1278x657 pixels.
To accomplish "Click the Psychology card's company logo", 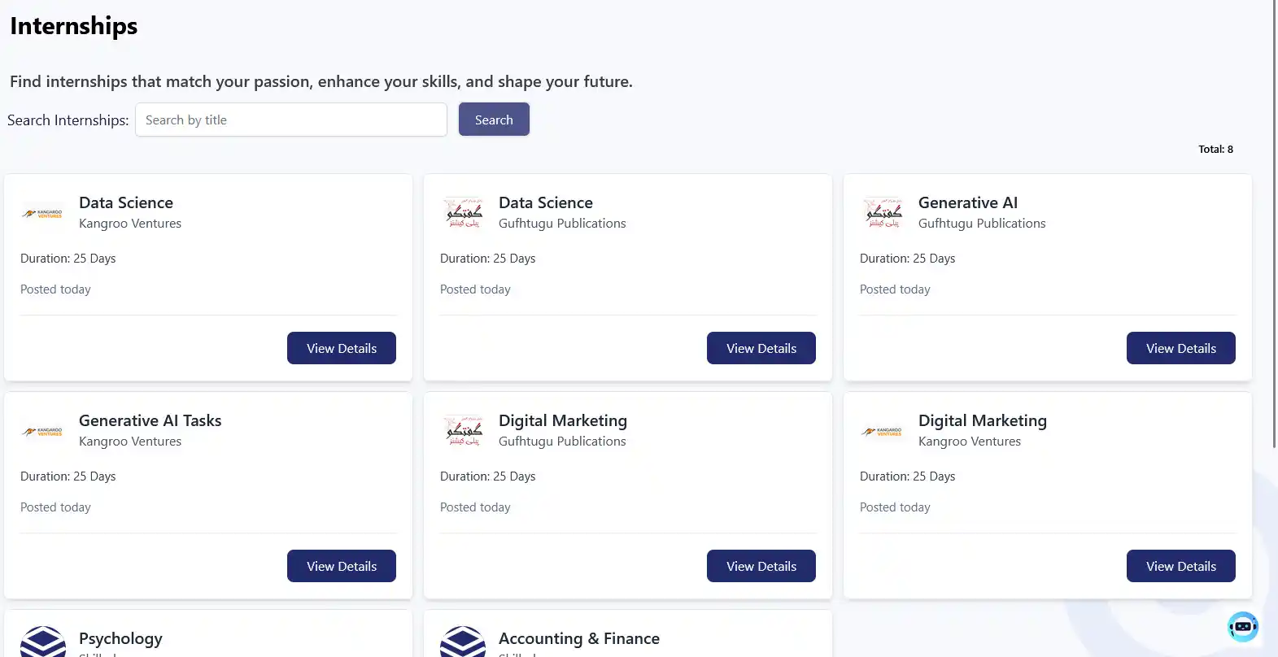I will click(x=43, y=642).
